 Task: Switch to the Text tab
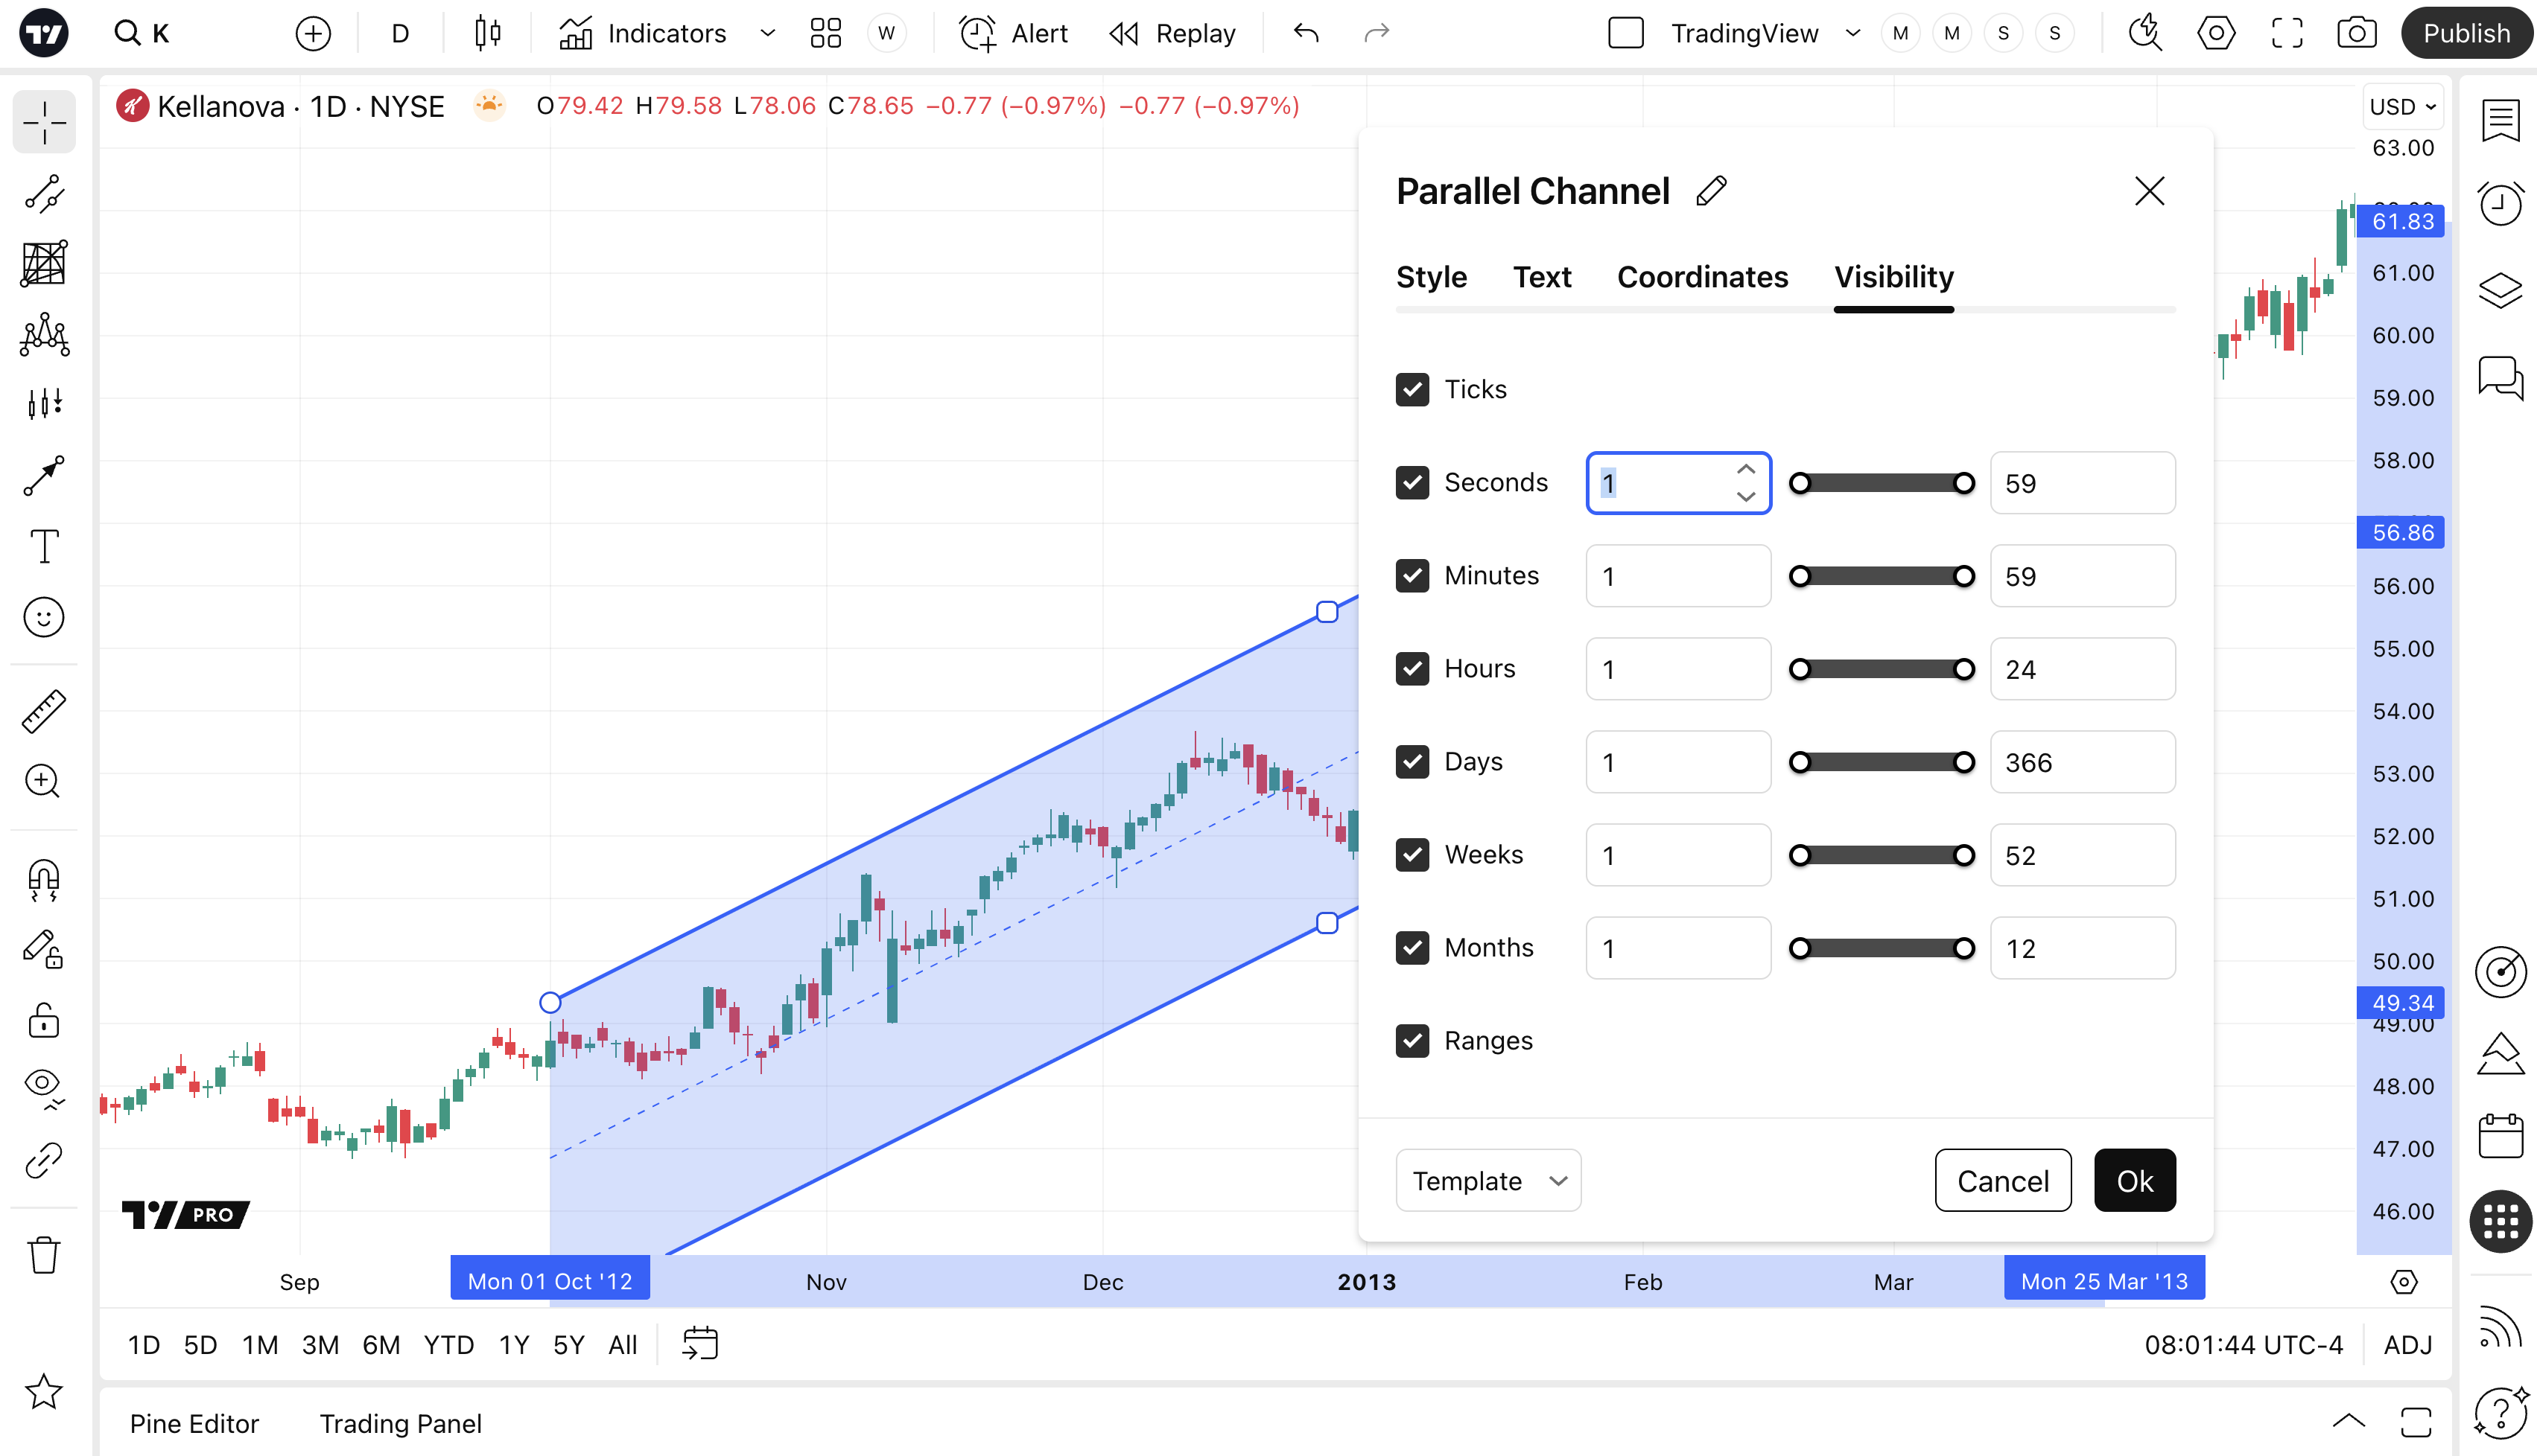coord(1542,277)
